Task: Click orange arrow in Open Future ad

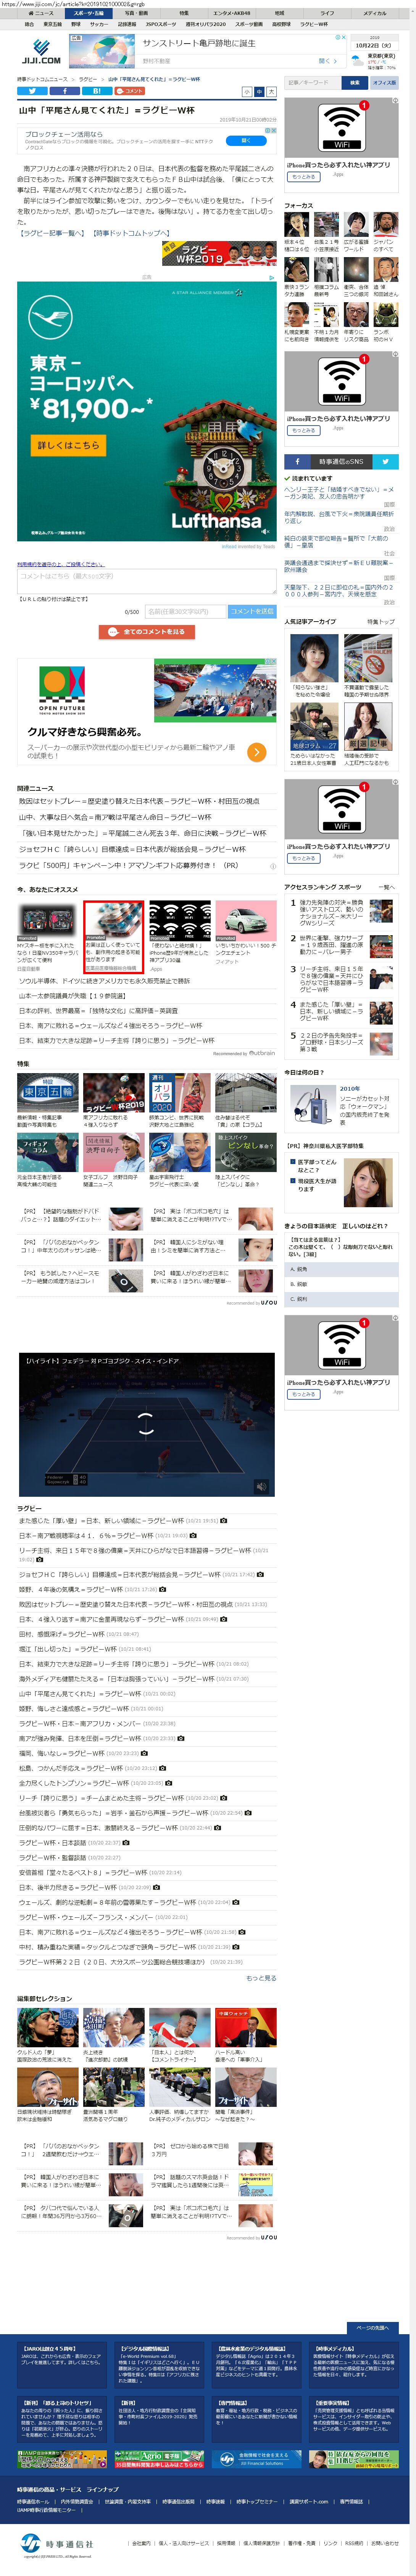Action: click(x=256, y=752)
